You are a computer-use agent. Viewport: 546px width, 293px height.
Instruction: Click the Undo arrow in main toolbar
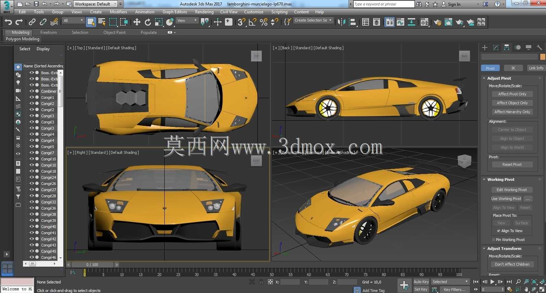(8, 22)
